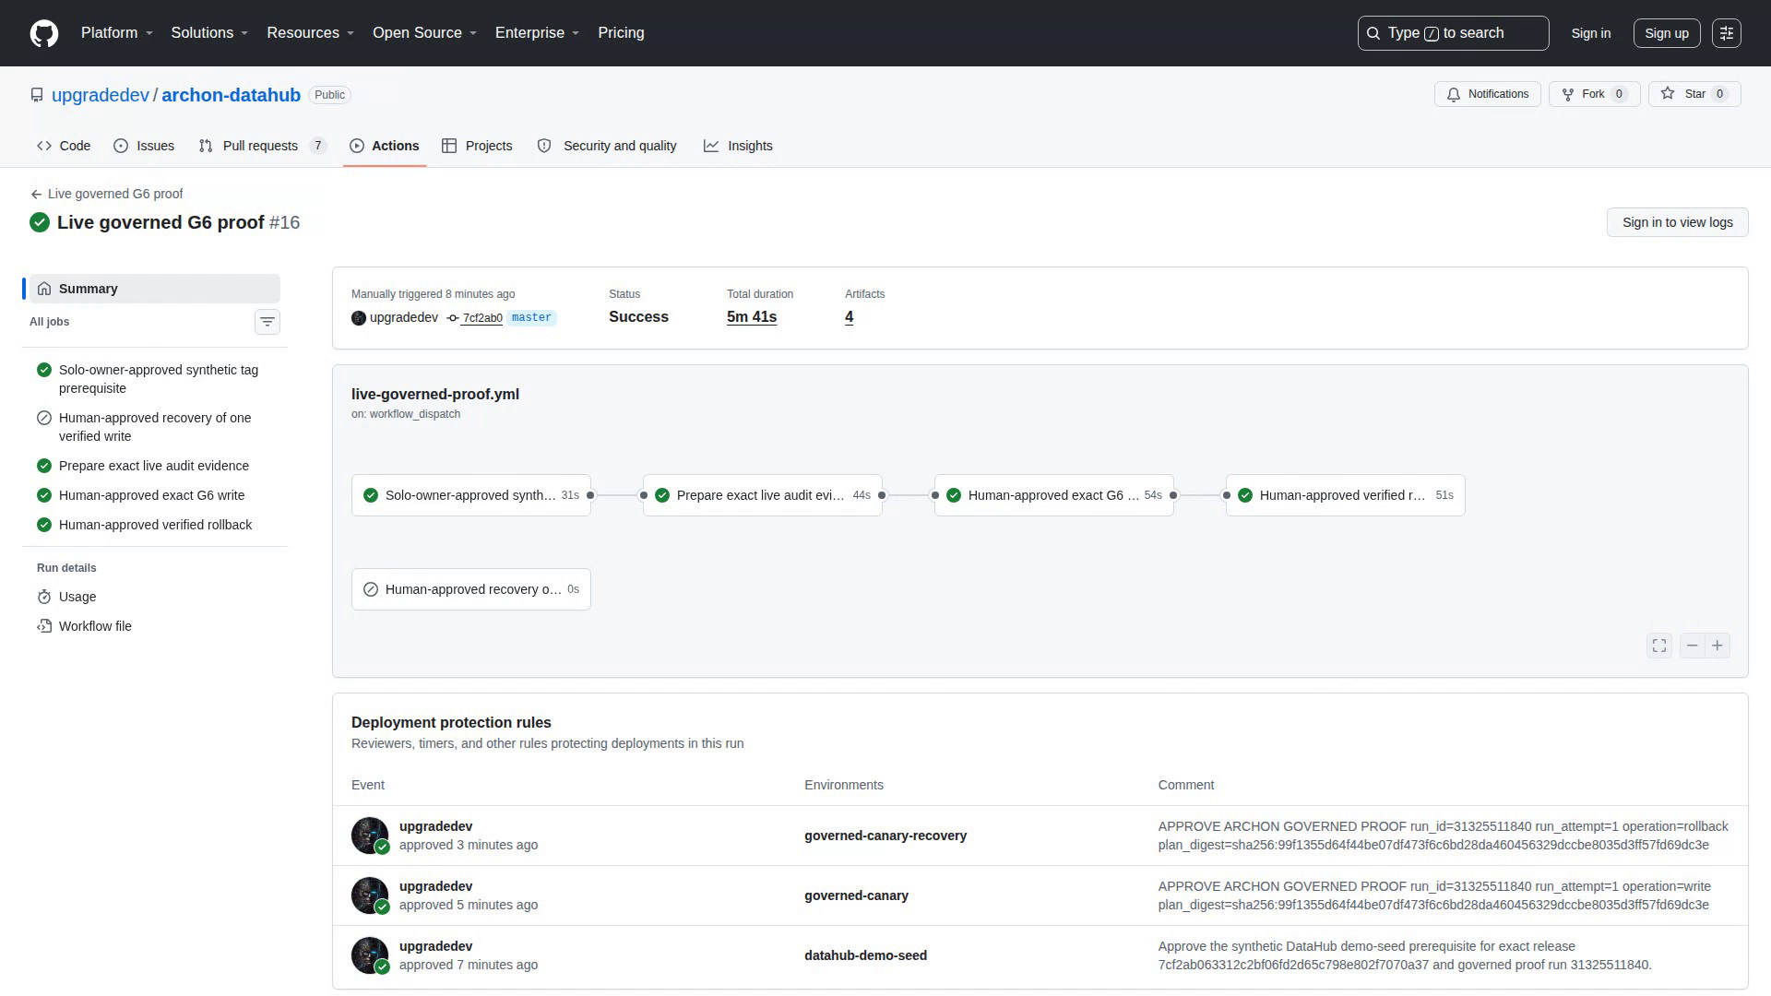Click upgradedev avatar in governed-canary-recovery row
1771x996 pixels.
coord(370,836)
